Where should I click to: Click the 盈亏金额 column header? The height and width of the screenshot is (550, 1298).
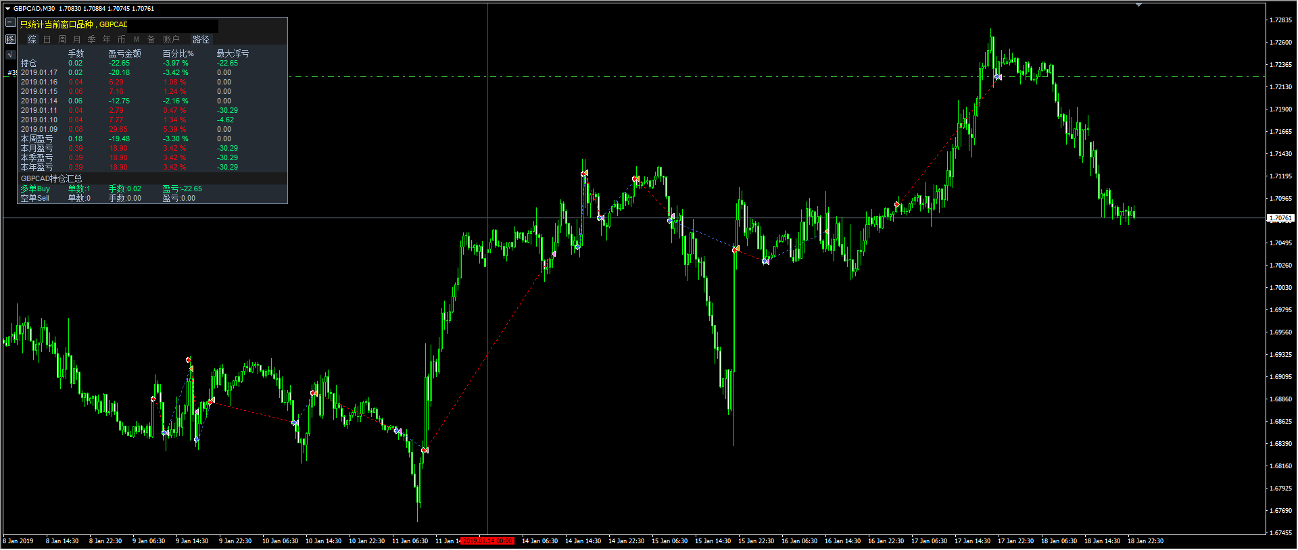click(125, 53)
